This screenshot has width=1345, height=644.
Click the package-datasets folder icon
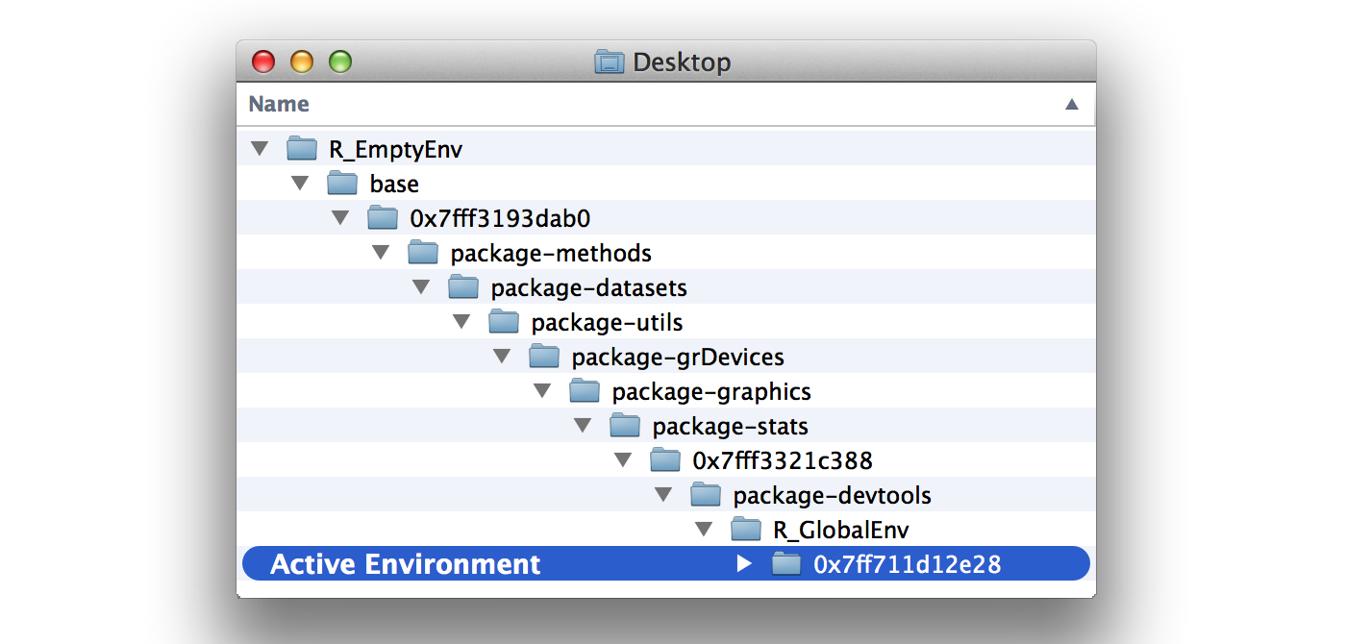click(463, 287)
